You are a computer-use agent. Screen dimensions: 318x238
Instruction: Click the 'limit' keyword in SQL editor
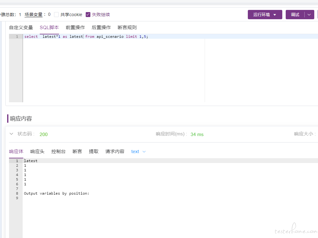click(131, 37)
